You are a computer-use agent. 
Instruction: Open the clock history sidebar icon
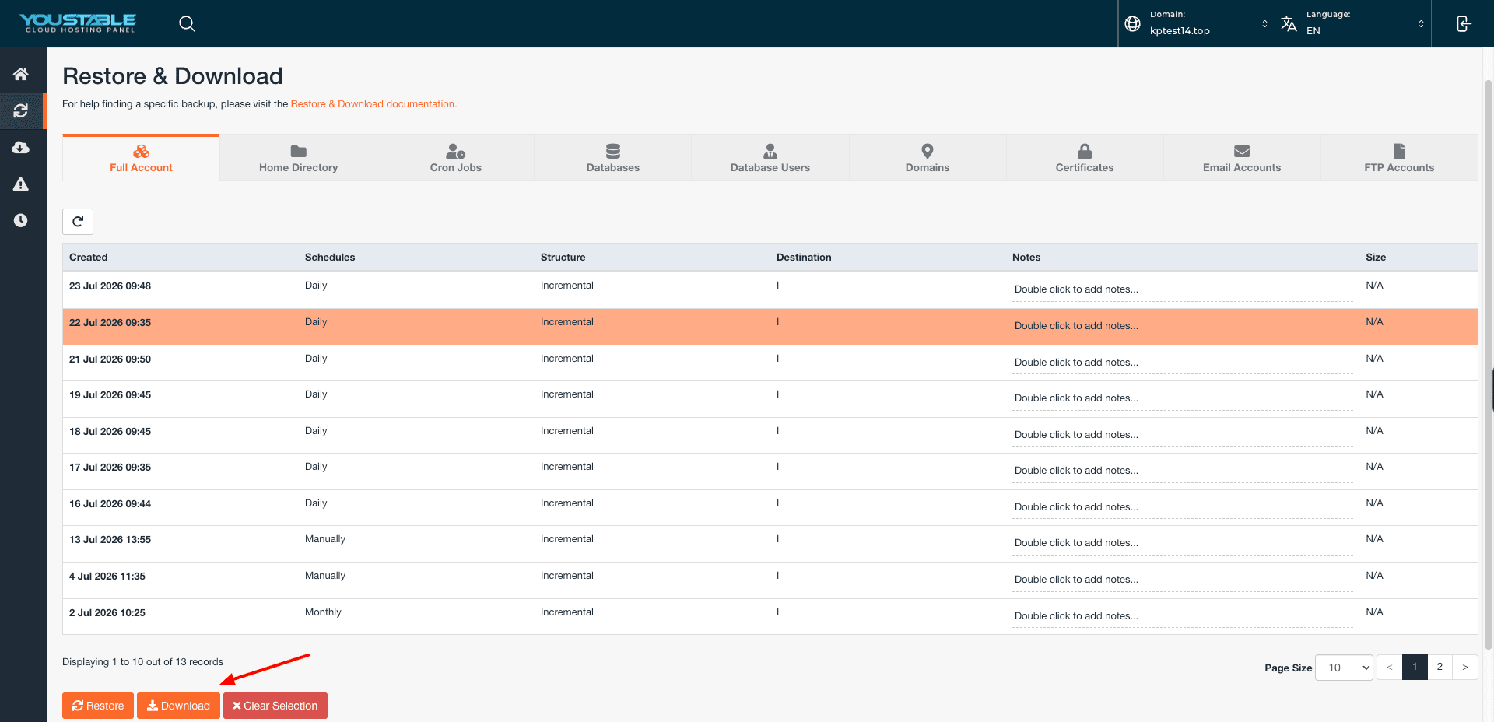[21, 220]
